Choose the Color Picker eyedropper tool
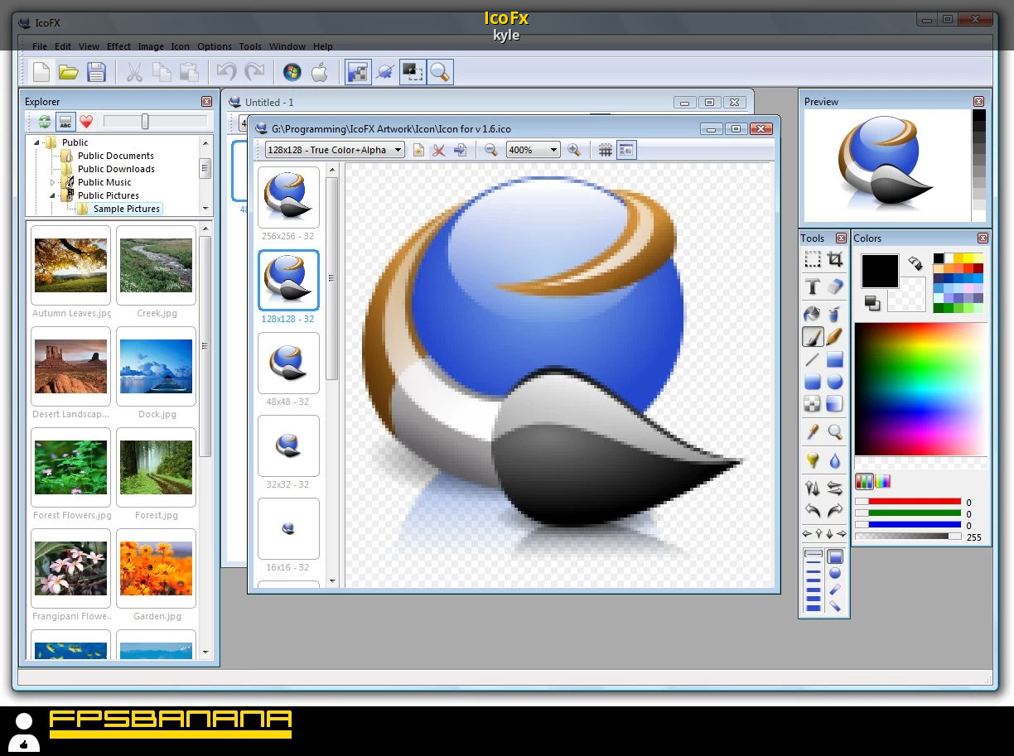The image size is (1014, 756). (813, 432)
